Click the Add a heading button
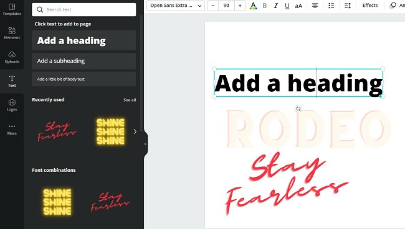The width and height of the screenshot is (405, 229). click(x=84, y=40)
